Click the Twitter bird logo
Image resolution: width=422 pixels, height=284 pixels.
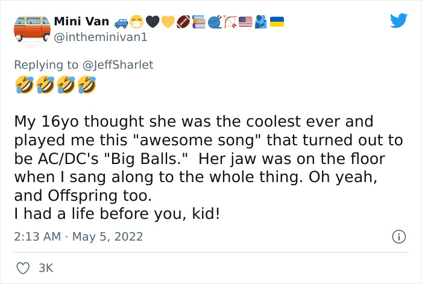[398, 22]
